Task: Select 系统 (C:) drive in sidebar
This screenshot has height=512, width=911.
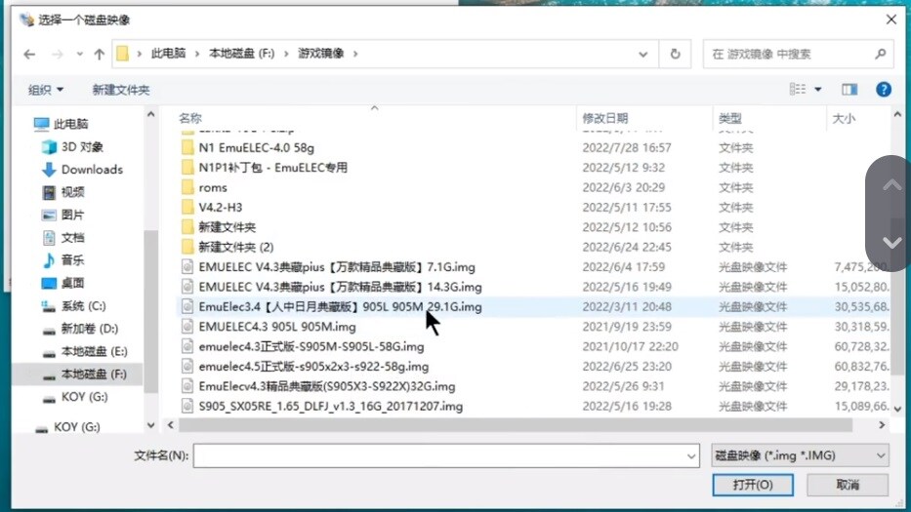Action: point(73,306)
